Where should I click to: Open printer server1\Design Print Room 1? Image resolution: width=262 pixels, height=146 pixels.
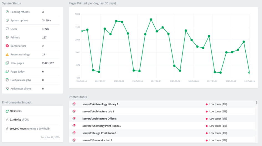pyautogui.click(x=100, y=133)
